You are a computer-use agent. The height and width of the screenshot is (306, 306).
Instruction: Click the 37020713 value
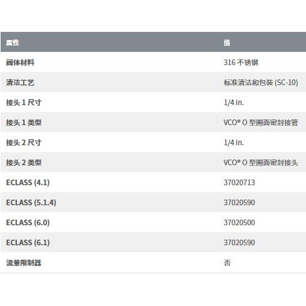coord(239,183)
